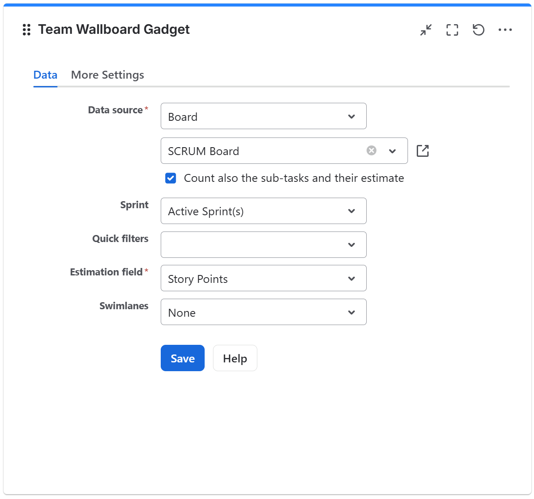Image resolution: width=534 pixels, height=499 pixels.
Task: Expand the SCRUM Board selector
Action: point(393,151)
